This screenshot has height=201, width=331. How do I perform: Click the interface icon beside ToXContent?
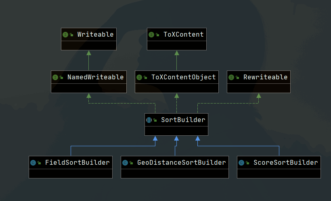(151, 35)
